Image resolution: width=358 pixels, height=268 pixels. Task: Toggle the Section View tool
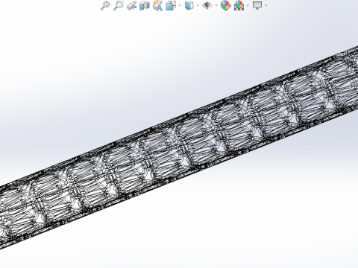coord(145,5)
